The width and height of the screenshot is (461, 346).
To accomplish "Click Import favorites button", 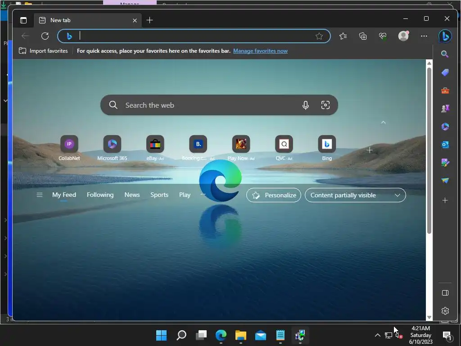I will point(43,51).
